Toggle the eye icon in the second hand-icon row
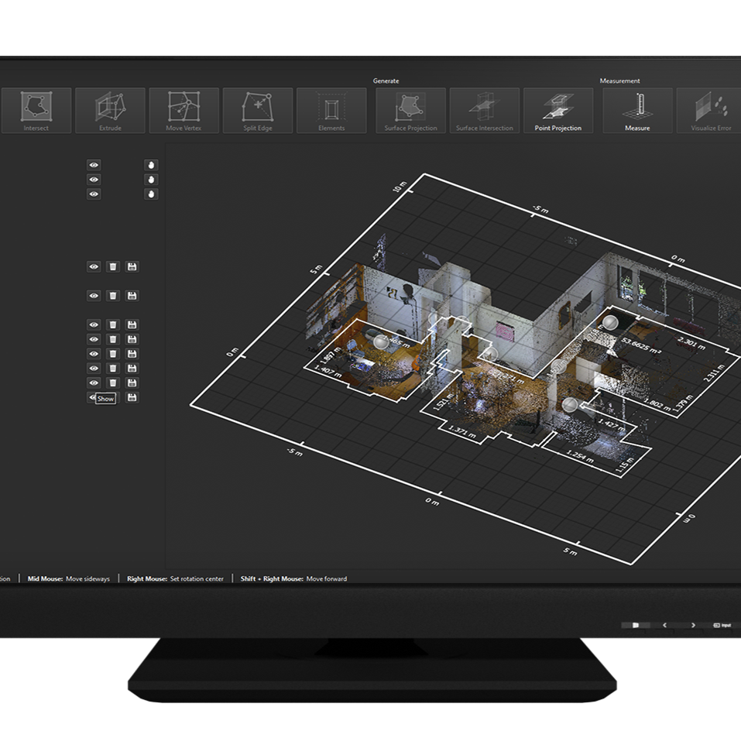The height and width of the screenshot is (741, 741). point(94,180)
